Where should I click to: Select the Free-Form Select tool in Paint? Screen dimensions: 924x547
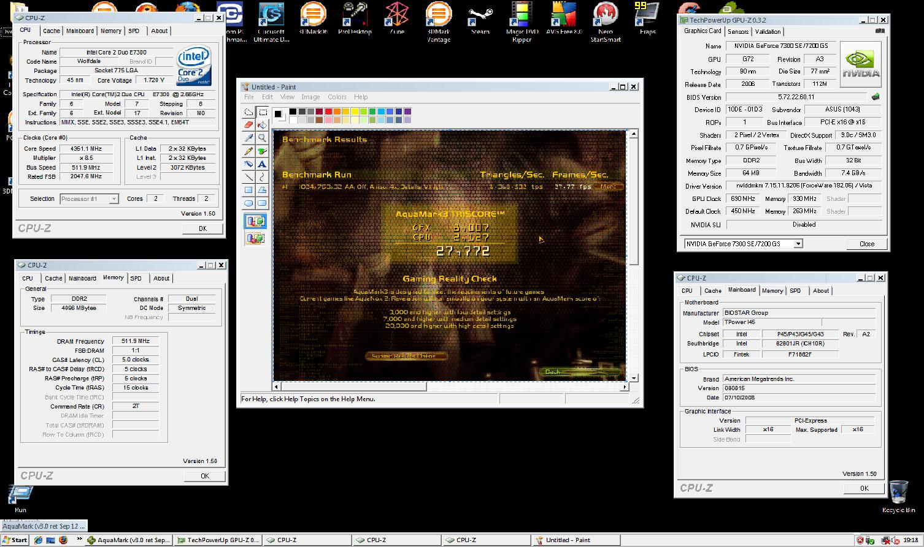[x=248, y=112]
